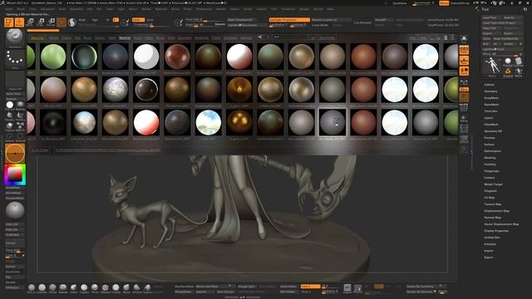Activate the Move transform button

[30, 22]
